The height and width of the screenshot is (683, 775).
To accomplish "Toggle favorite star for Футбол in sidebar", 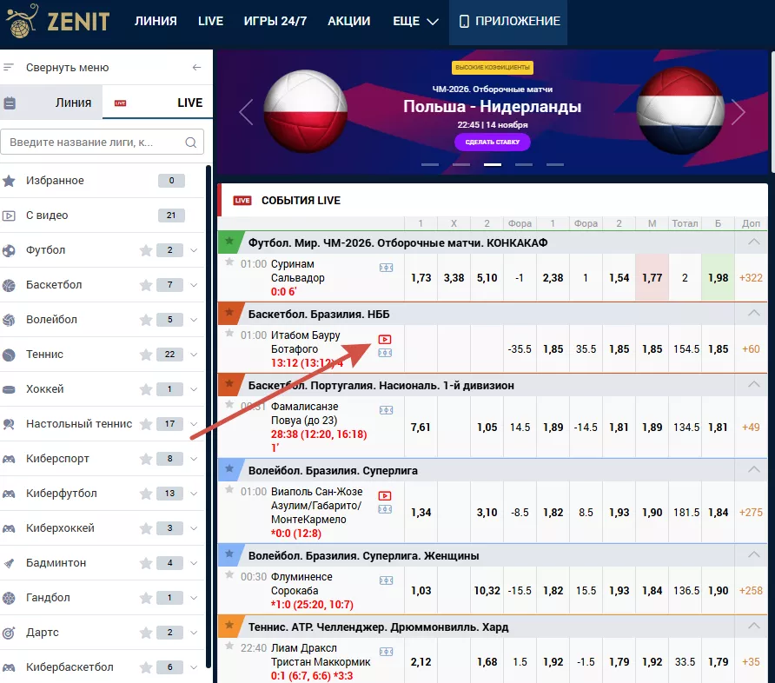I will pos(146,250).
